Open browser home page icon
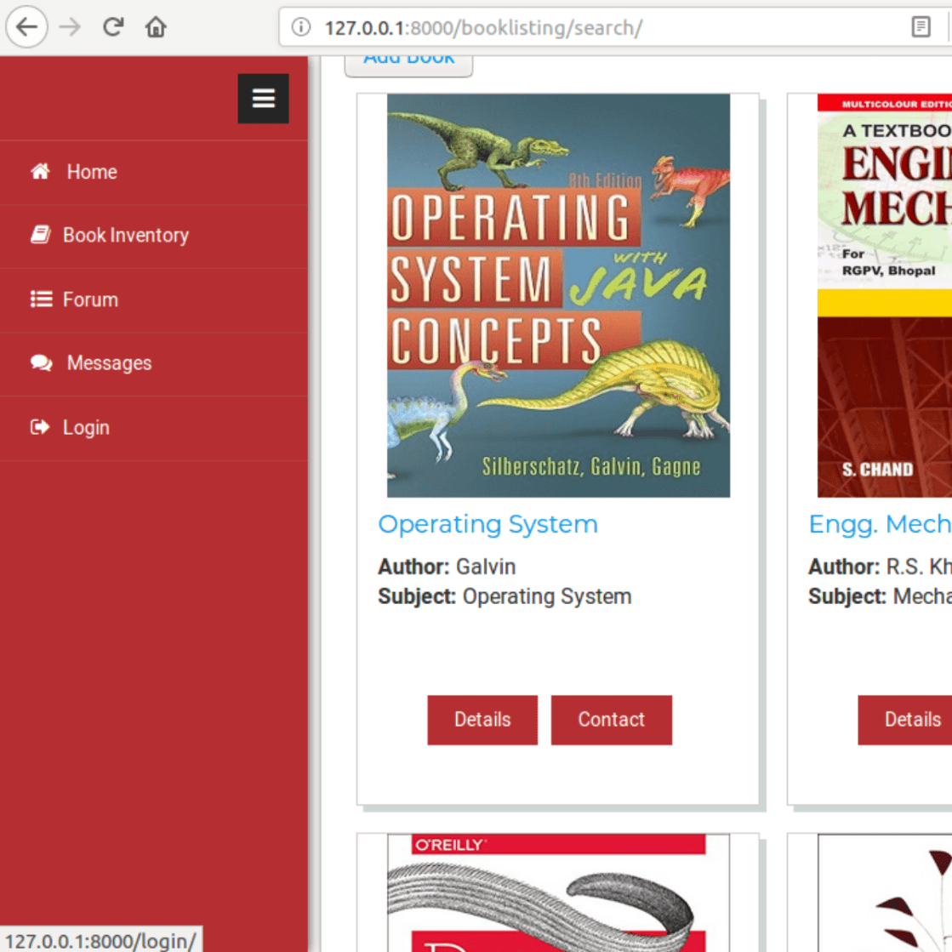 point(156,27)
